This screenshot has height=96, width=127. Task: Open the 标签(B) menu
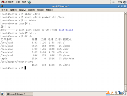[40, 10]
